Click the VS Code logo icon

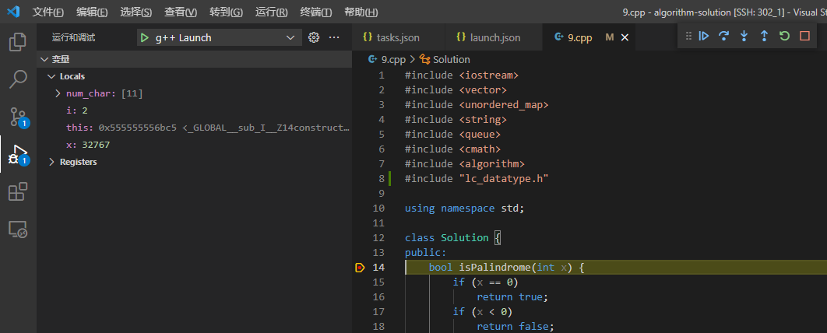[x=14, y=12]
